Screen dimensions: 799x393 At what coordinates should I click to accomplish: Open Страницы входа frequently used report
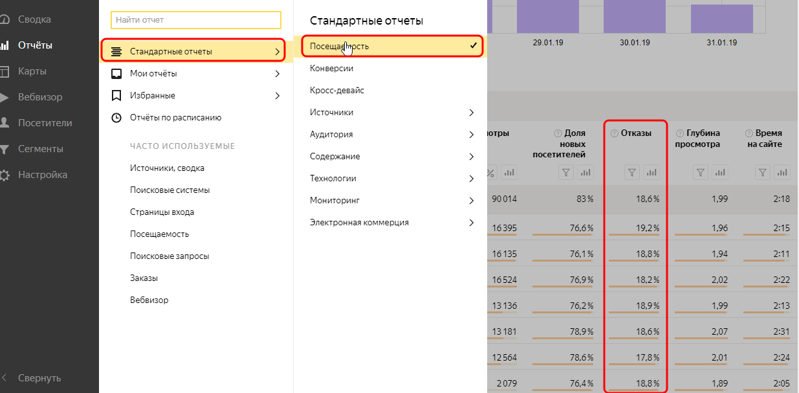pyautogui.click(x=162, y=212)
